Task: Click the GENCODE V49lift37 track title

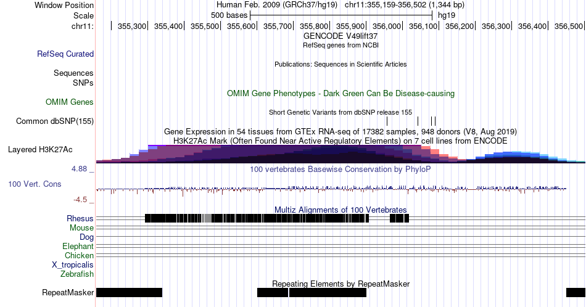Action: (x=340, y=36)
